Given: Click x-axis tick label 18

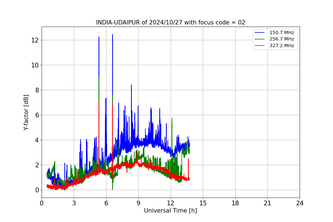Looking at the screenshot, I should click(x=235, y=203).
